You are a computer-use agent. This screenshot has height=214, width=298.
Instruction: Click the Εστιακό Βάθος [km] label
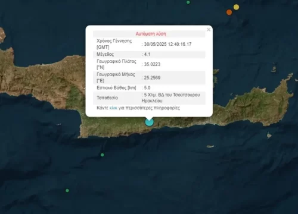click(116, 88)
